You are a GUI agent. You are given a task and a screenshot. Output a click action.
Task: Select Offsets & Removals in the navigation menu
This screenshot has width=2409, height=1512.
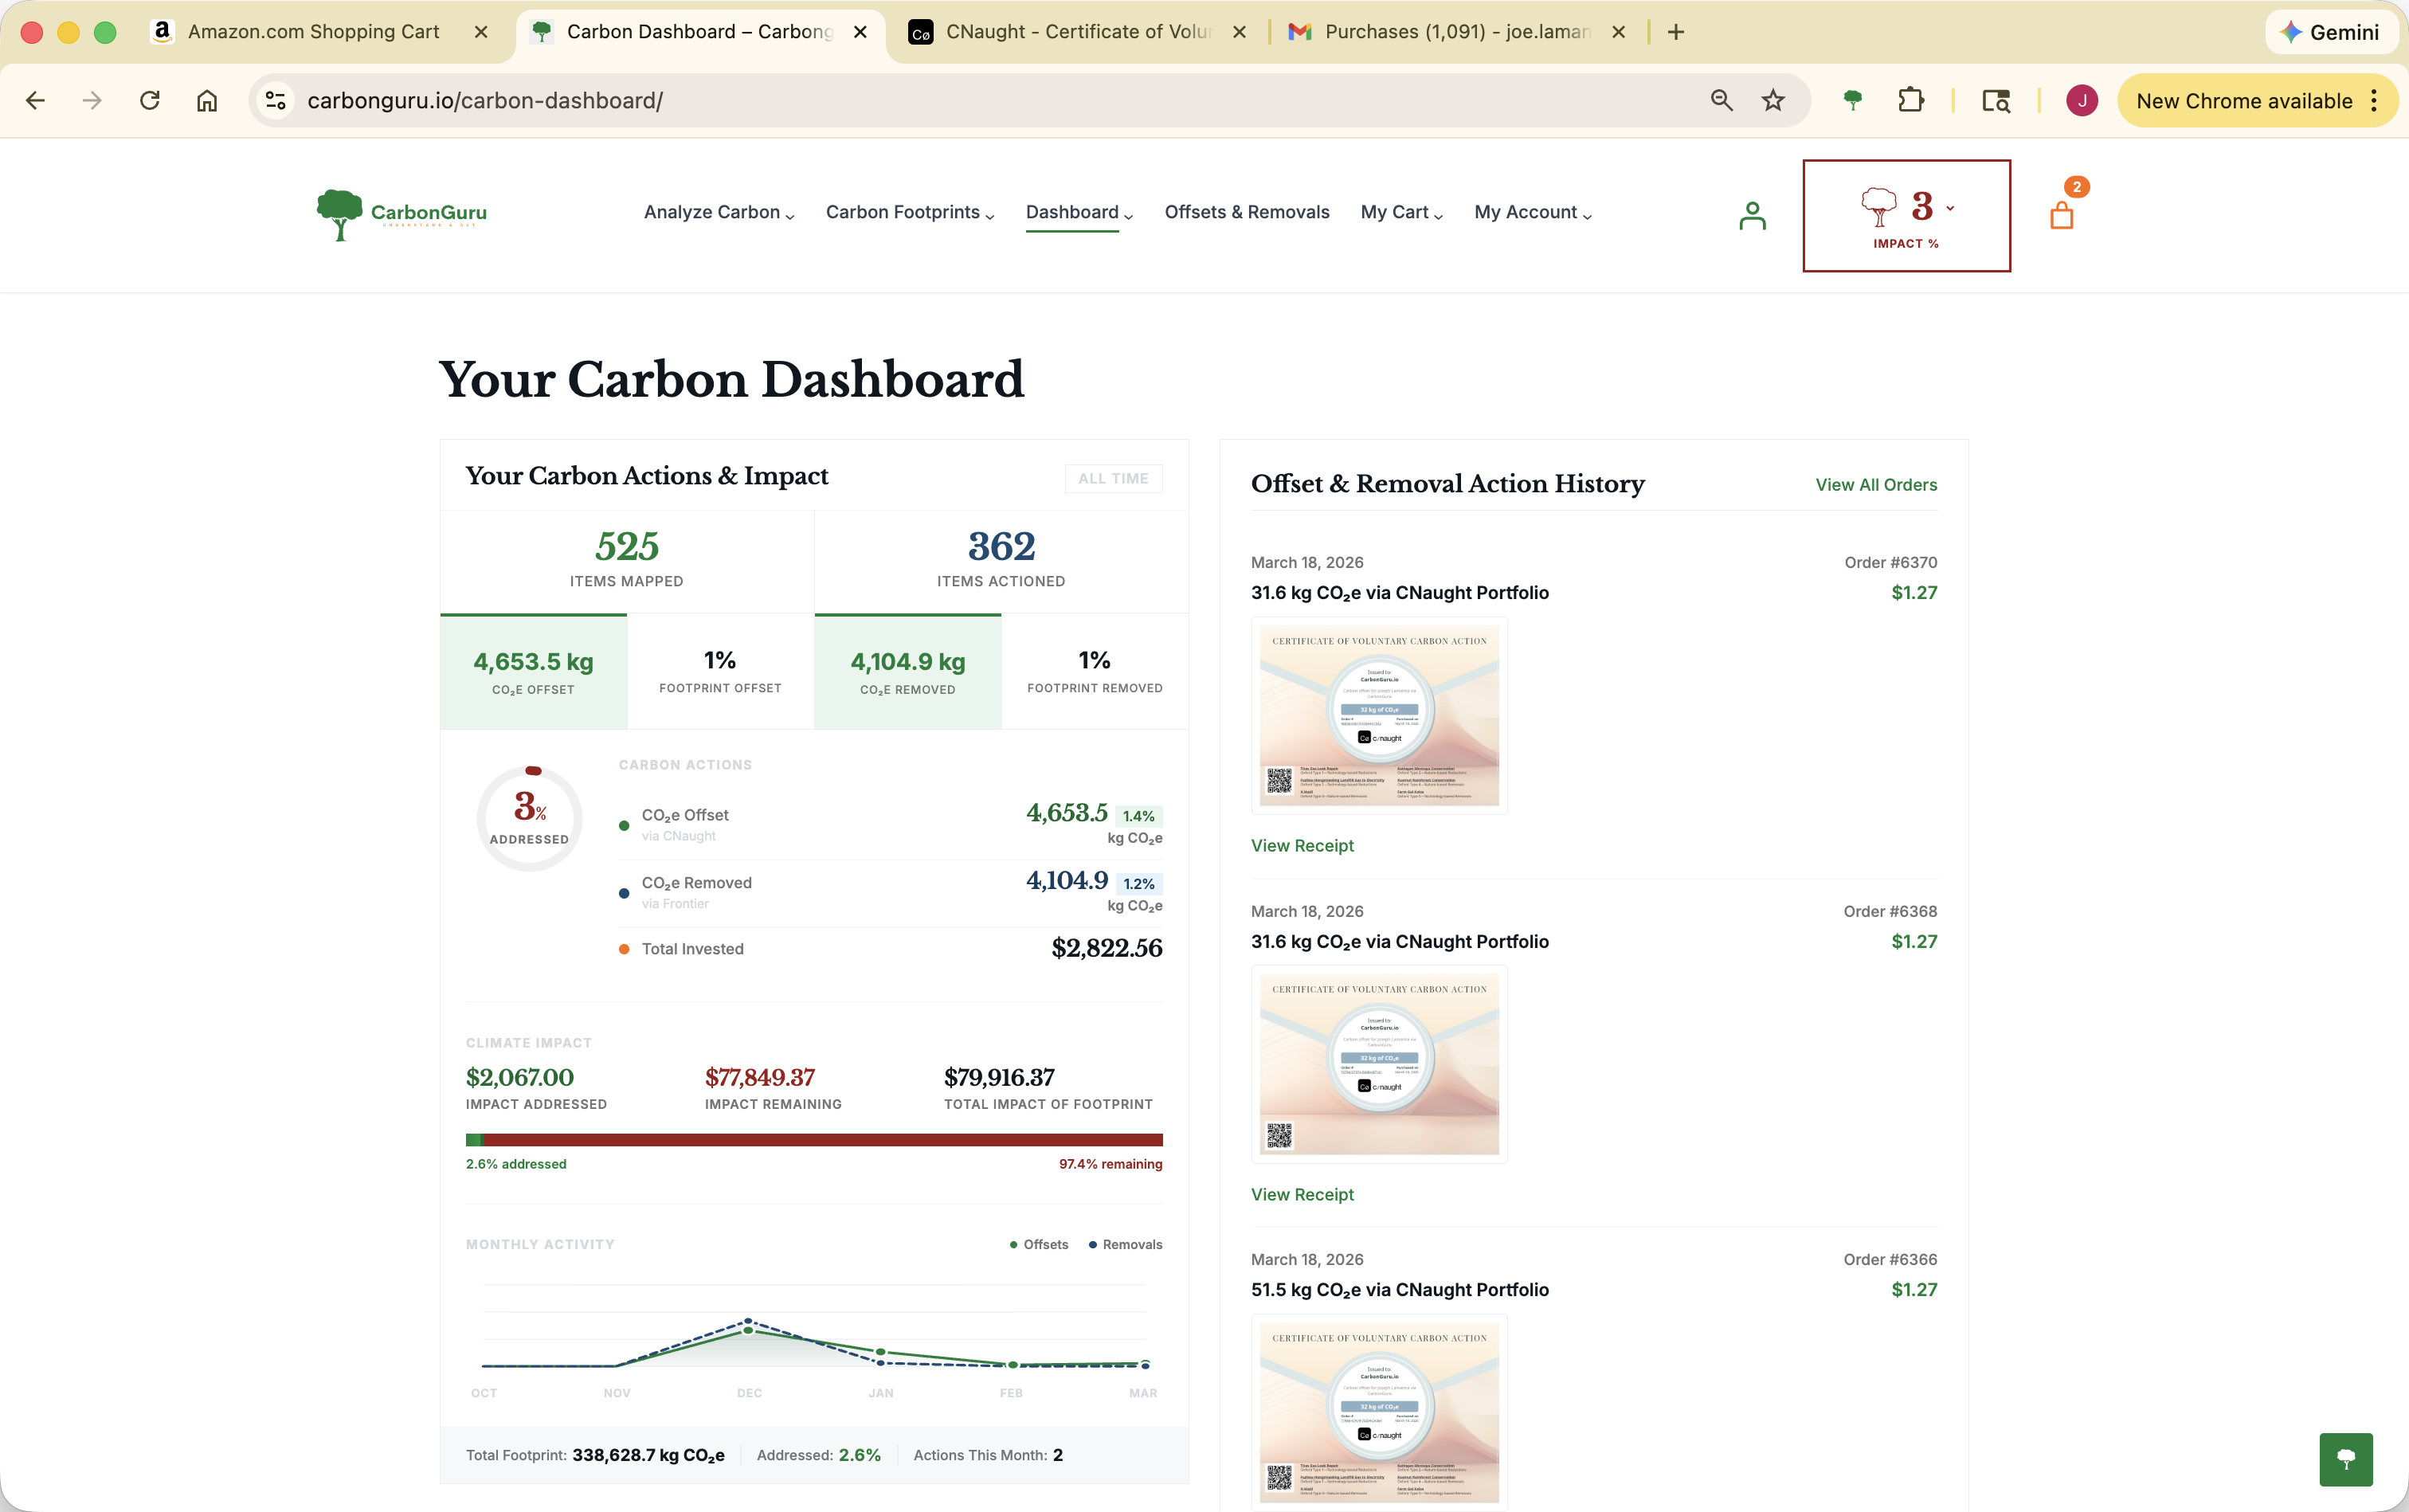point(1246,213)
